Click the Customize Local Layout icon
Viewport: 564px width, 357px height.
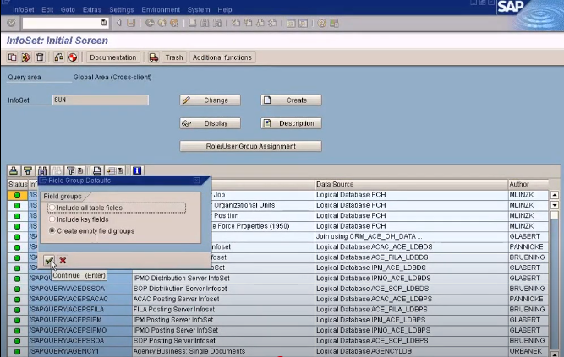pyautogui.click(x=334, y=24)
